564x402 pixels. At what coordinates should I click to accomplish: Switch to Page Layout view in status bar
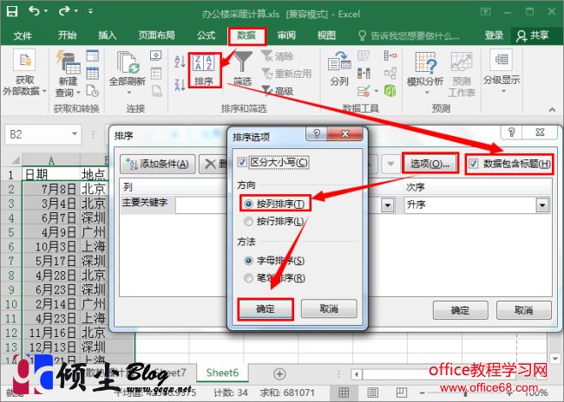372,392
